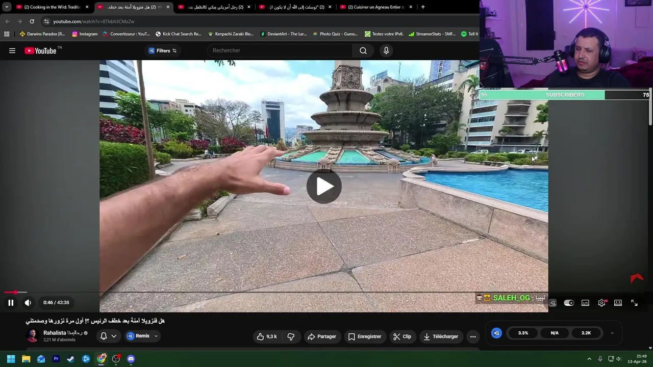Viewport: 653px width, 367px height.
Task: Start voice search with microphone icon
Action: [386, 50]
